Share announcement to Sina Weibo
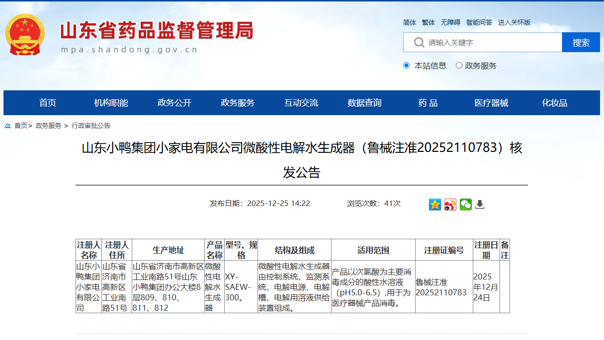Screen dimensions: 604x340 coord(449,204)
